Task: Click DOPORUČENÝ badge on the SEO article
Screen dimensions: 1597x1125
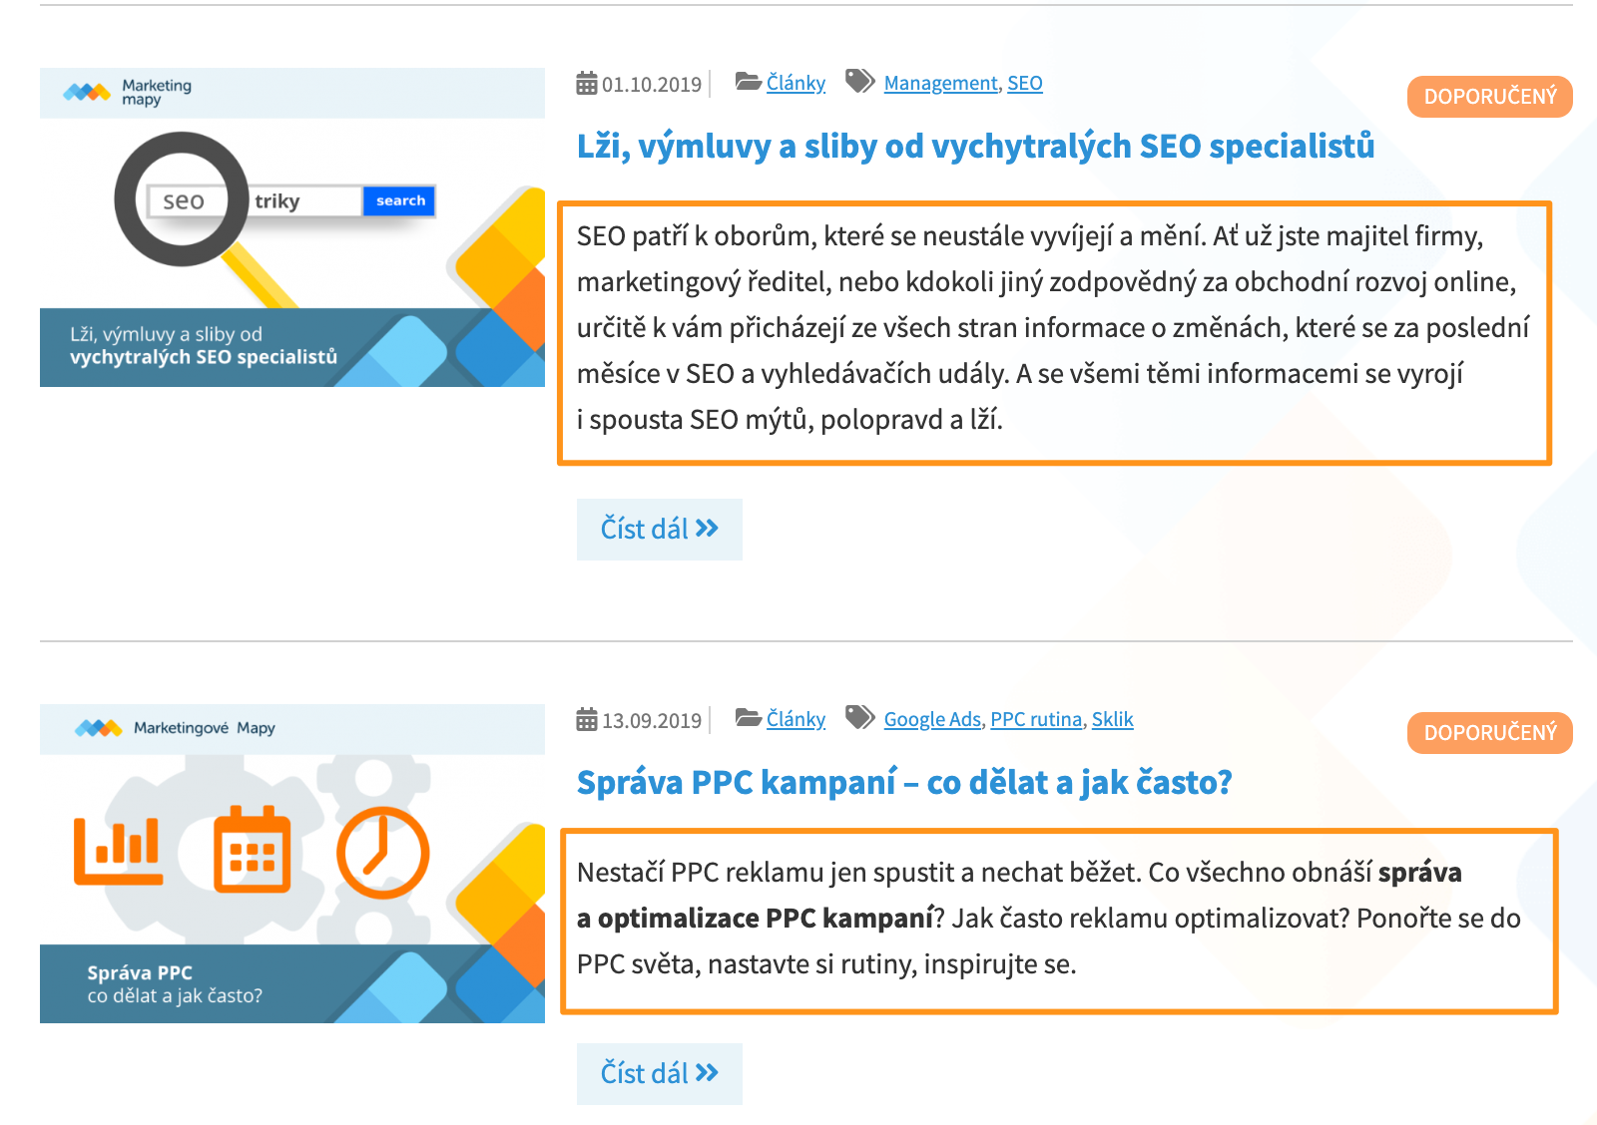Action: tap(1489, 97)
